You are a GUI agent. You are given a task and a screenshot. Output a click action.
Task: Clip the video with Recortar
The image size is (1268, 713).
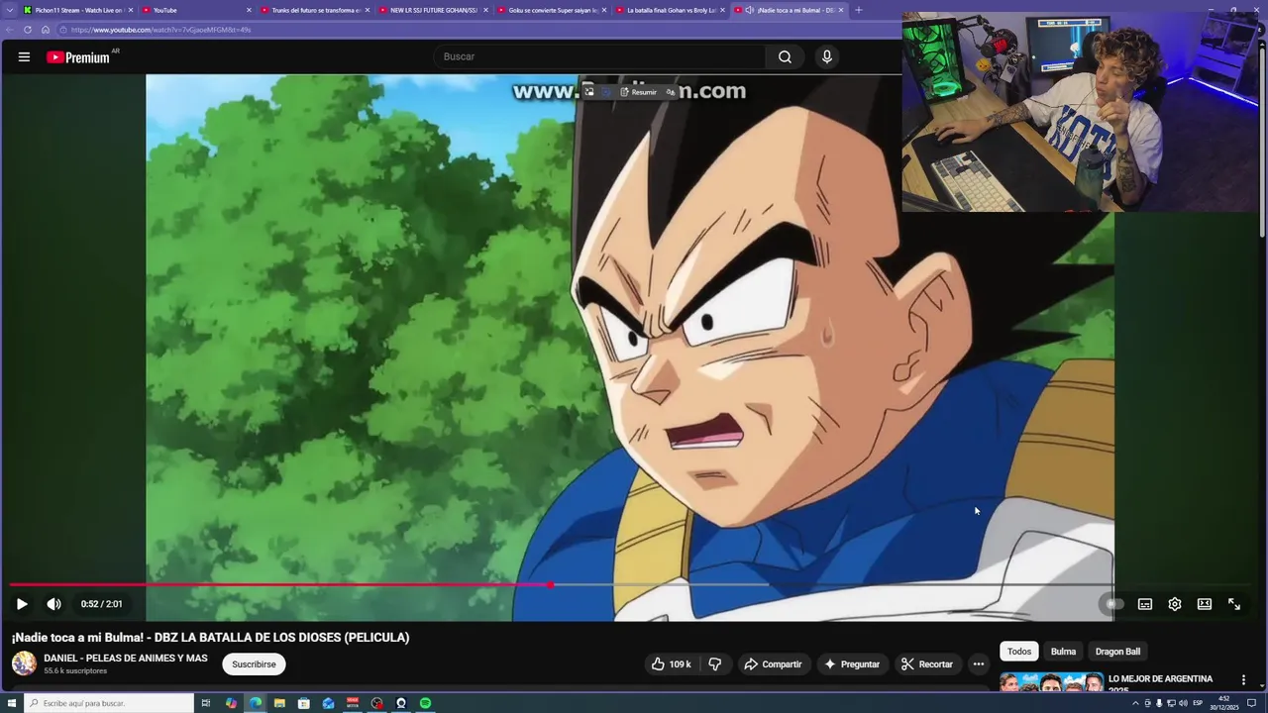click(926, 664)
